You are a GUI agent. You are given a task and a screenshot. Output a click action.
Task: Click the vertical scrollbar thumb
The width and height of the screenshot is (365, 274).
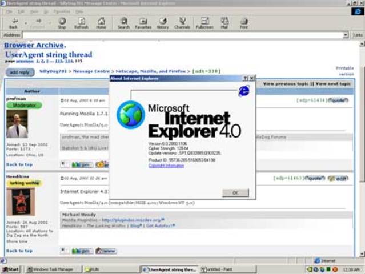pos(362,123)
